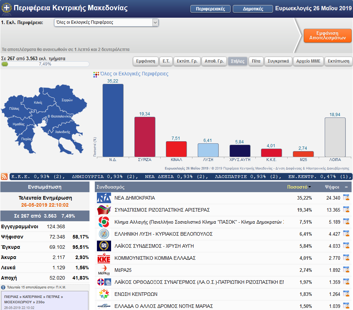Click the ΣΥΡΙΖΑ bar in chart
Image resolution: width=353 pixels, height=310 pixels.
pyautogui.click(x=145, y=137)
